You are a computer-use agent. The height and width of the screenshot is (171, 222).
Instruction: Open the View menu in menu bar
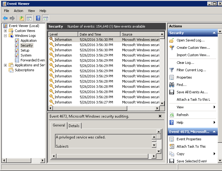pos(31,11)
